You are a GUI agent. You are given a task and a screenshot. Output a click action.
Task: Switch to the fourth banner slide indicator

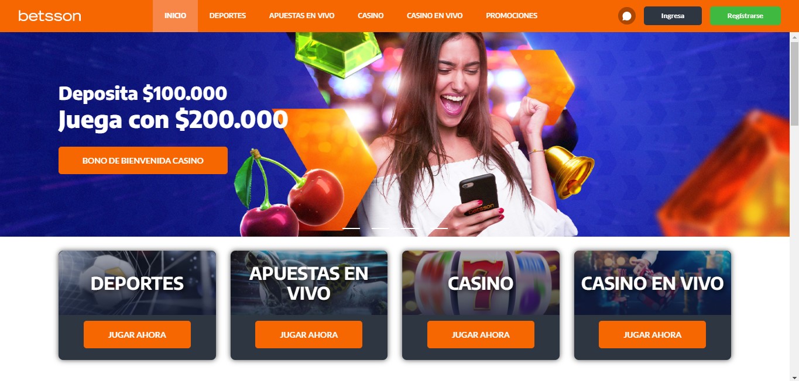point(438,228)
